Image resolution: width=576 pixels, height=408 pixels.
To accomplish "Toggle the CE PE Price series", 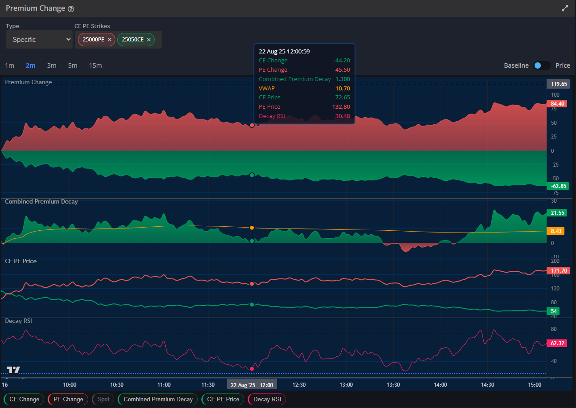I will [x=222, y=399].
